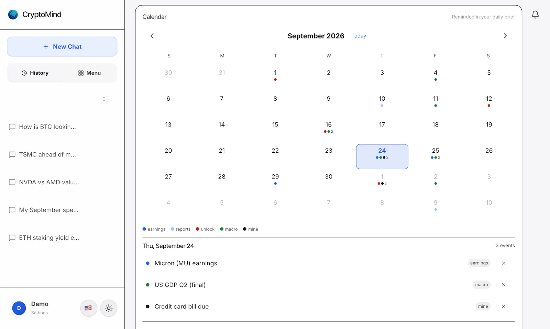This screenshot has height=329, width=550.
Task: Click the notification bell icon
Action: coord(535,14)
